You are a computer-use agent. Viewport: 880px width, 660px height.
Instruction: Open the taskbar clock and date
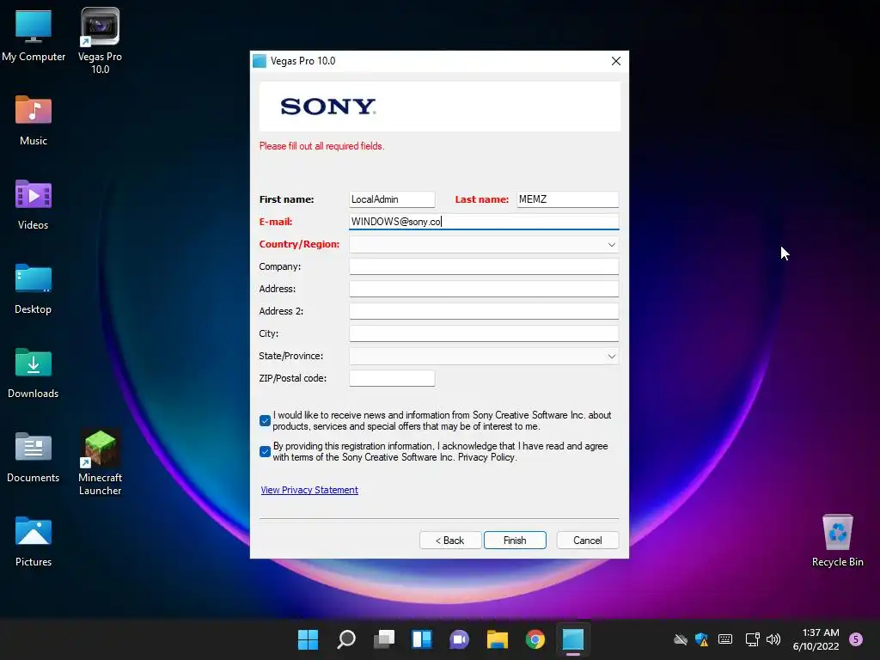coord(816,639)
